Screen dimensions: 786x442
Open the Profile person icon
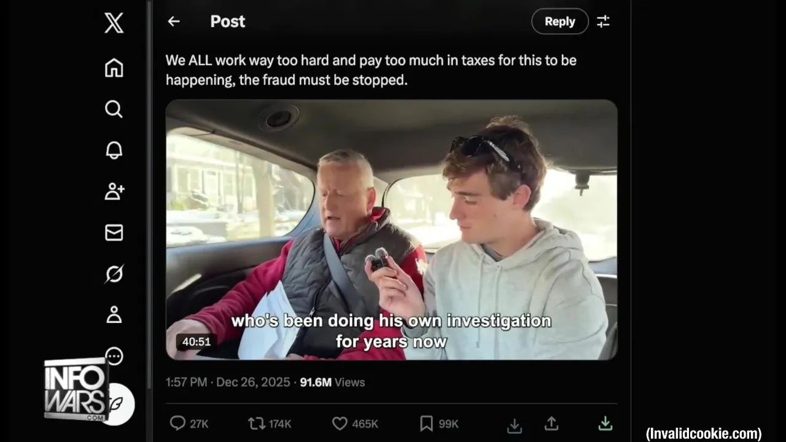pos(114,315)
